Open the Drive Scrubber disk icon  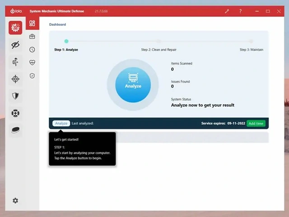(x=15, y=130)
